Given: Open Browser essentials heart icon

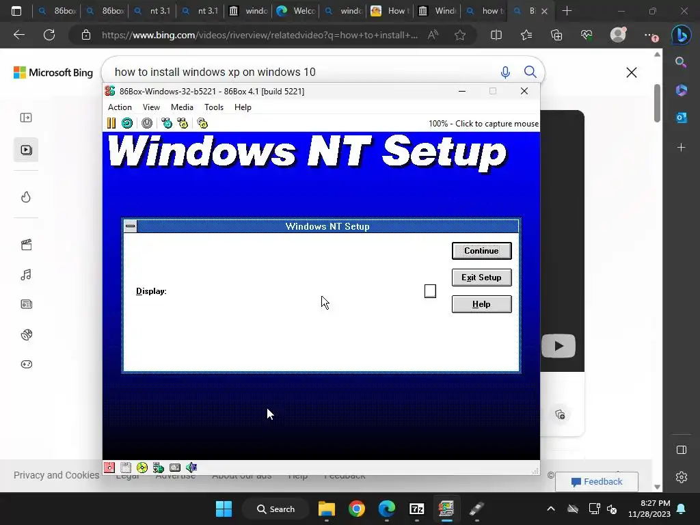Looking at the screenshot, I should coord(587,35).
